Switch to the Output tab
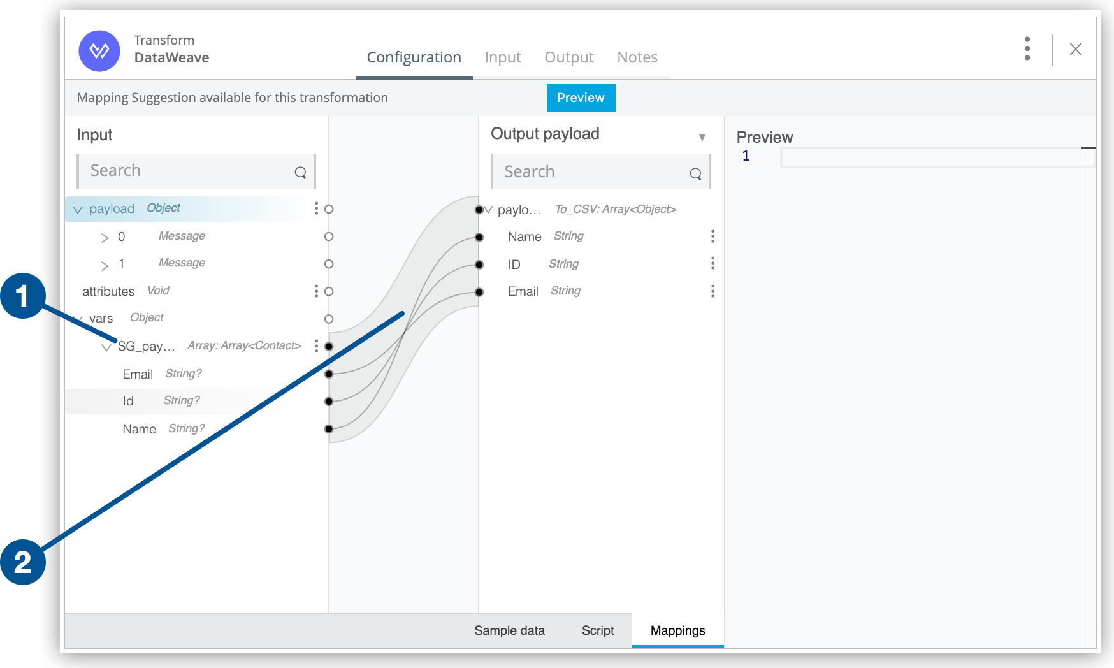 (568, 57)
